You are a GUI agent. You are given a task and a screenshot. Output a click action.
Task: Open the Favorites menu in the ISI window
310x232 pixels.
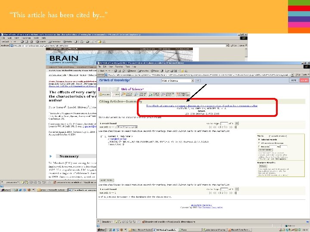[119, 67]
